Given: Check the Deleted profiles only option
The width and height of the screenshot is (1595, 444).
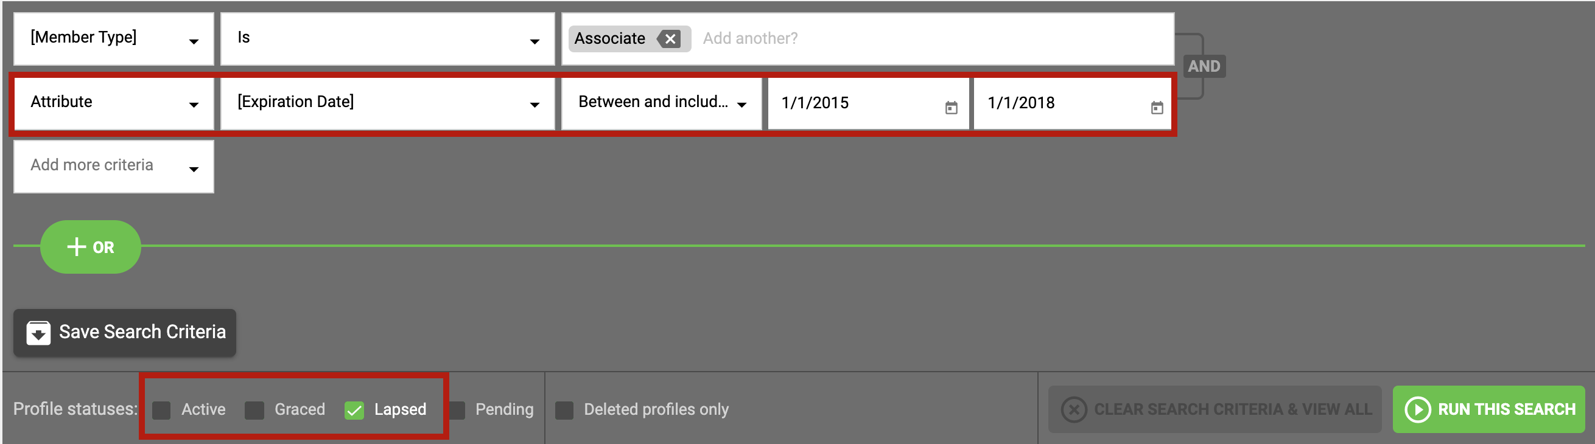Looking at the screenshot, I should point(564,409).
